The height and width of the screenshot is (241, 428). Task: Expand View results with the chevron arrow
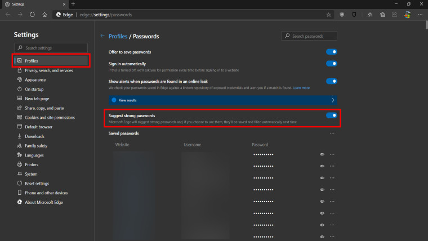(x=333, y=100)
